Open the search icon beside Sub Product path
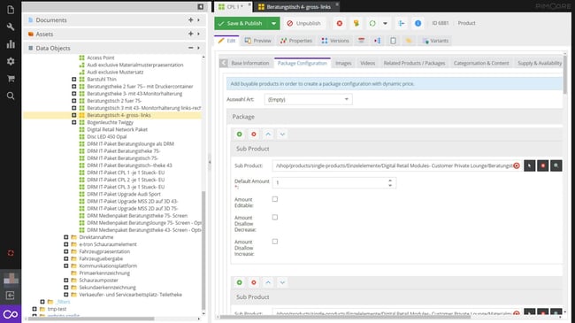The width and height of the screenshot is (575, 323). pos(556,165)
